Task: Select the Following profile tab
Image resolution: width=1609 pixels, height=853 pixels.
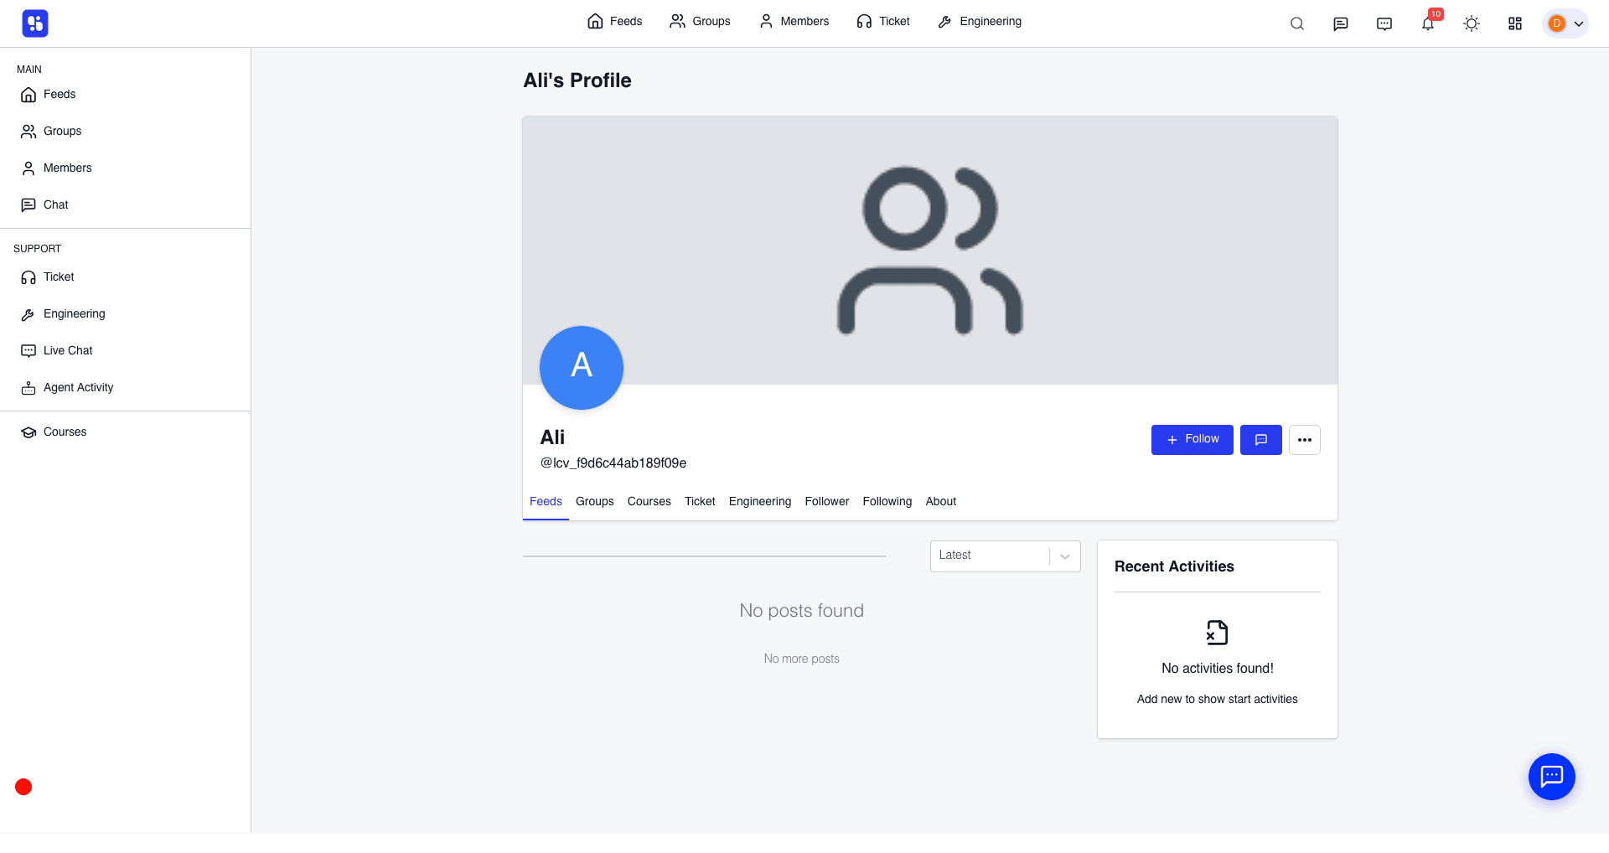Action: (x=887, y=501)
